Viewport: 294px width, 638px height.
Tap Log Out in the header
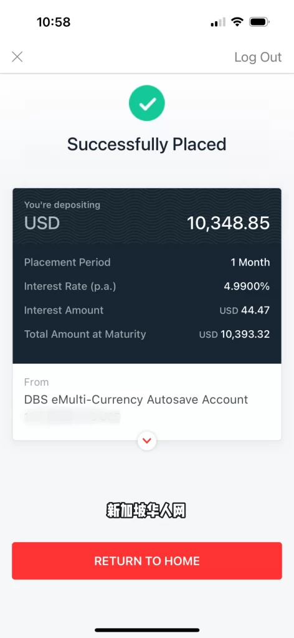(x=258, y=57)
